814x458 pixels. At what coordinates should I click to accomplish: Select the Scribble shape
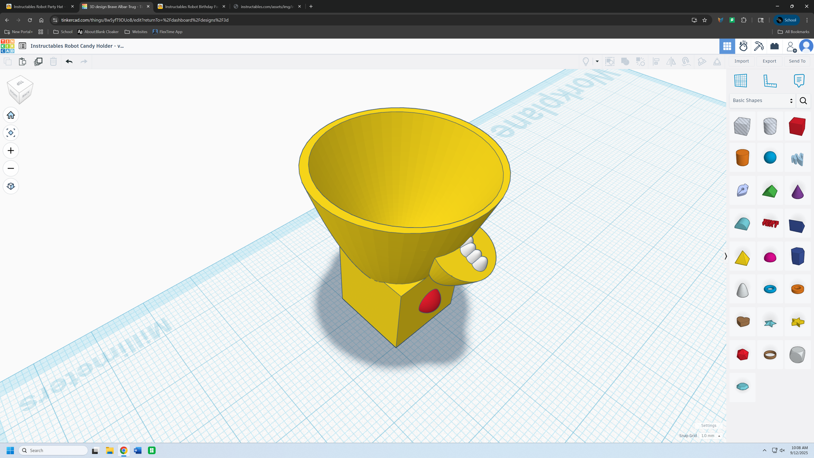(x=797, y=159)
